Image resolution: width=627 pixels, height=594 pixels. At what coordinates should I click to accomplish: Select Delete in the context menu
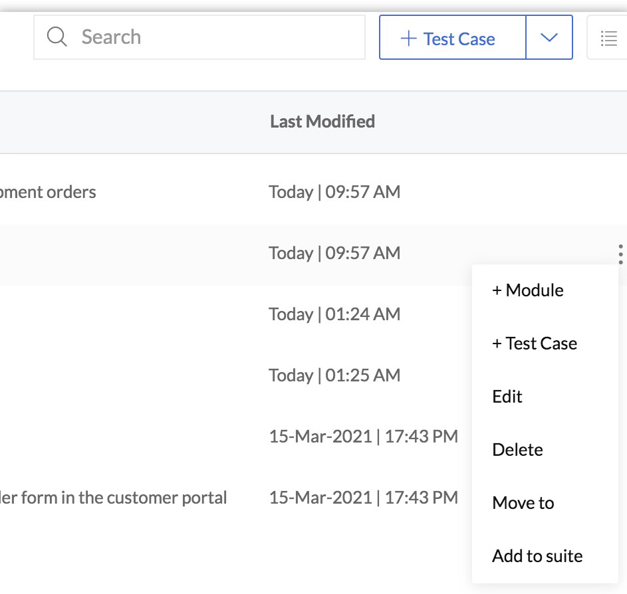[x=517, y=449]
